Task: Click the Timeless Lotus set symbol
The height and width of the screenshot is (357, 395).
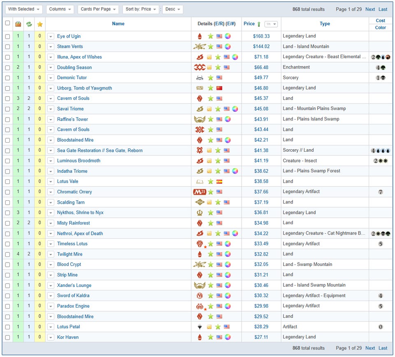Action: (200, 244)
